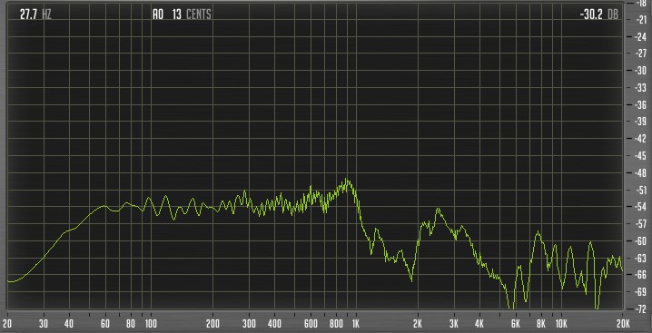Click the -30.2 DB level readout
Viewport: 652px width, 333px height.
pos(598,15)
